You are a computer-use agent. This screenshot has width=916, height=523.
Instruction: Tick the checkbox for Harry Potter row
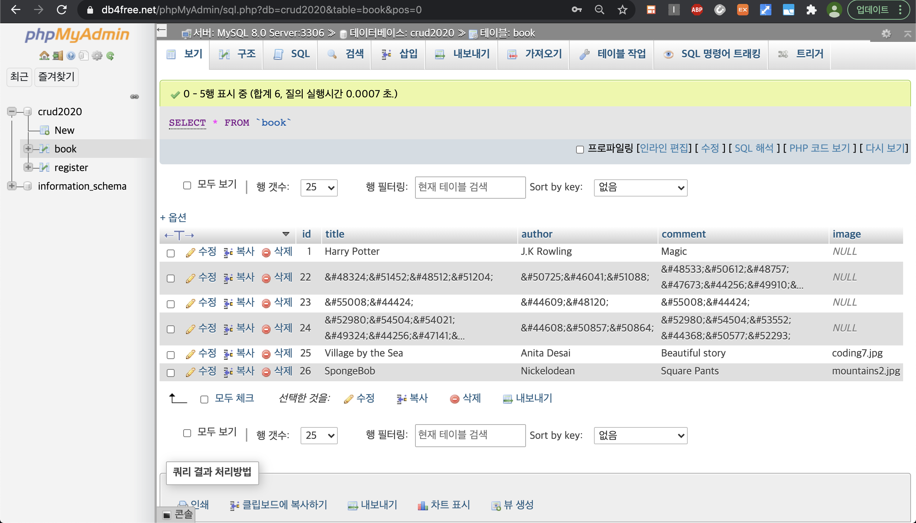[171, 253]
